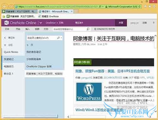Viewport: 158px width, 120px height.
Task: Expand the OneNote Online app switcher chevron
Action: click(x=41, y=23)
